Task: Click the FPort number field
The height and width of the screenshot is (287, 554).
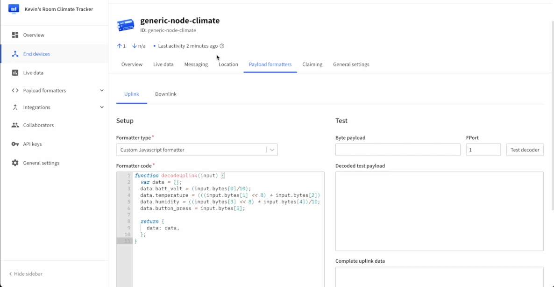Action: pos(483,150)
